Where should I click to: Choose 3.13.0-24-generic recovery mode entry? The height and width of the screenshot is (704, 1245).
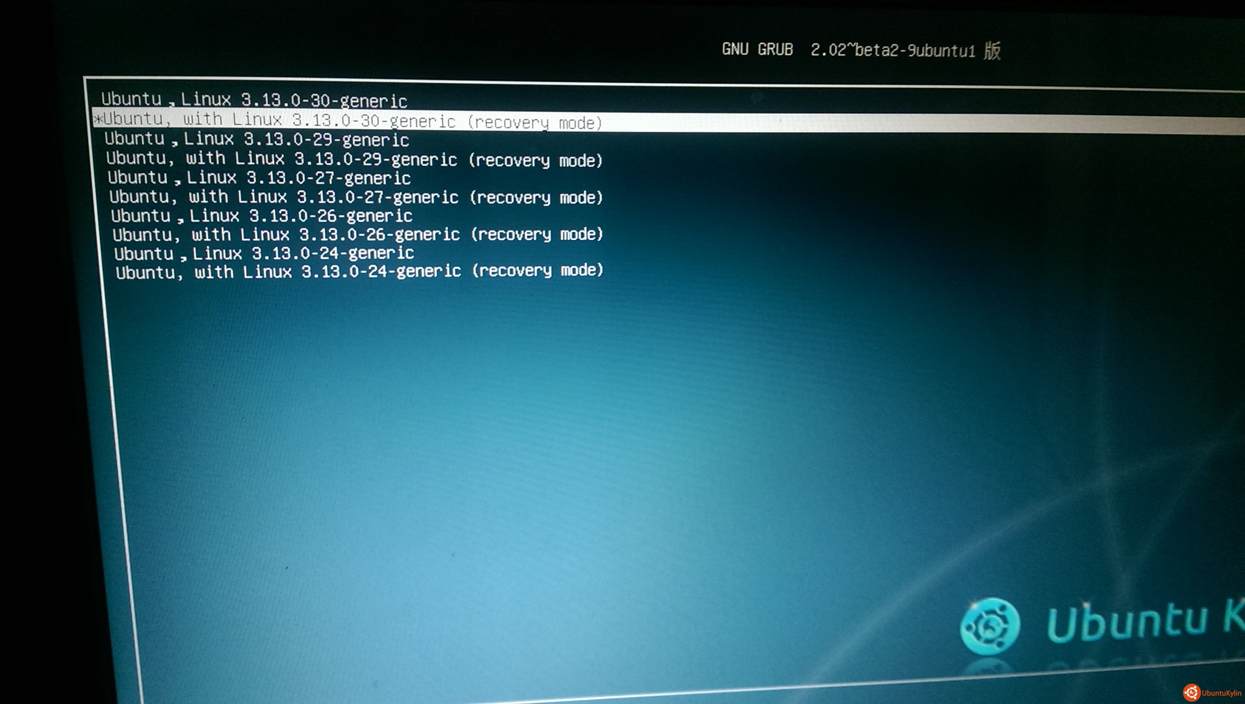[360, 271]
